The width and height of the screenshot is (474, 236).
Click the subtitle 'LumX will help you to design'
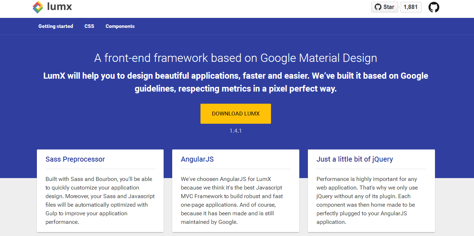click(x=236, y=82)
